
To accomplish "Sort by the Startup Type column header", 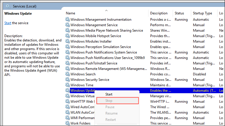I will tap(202, 13).
